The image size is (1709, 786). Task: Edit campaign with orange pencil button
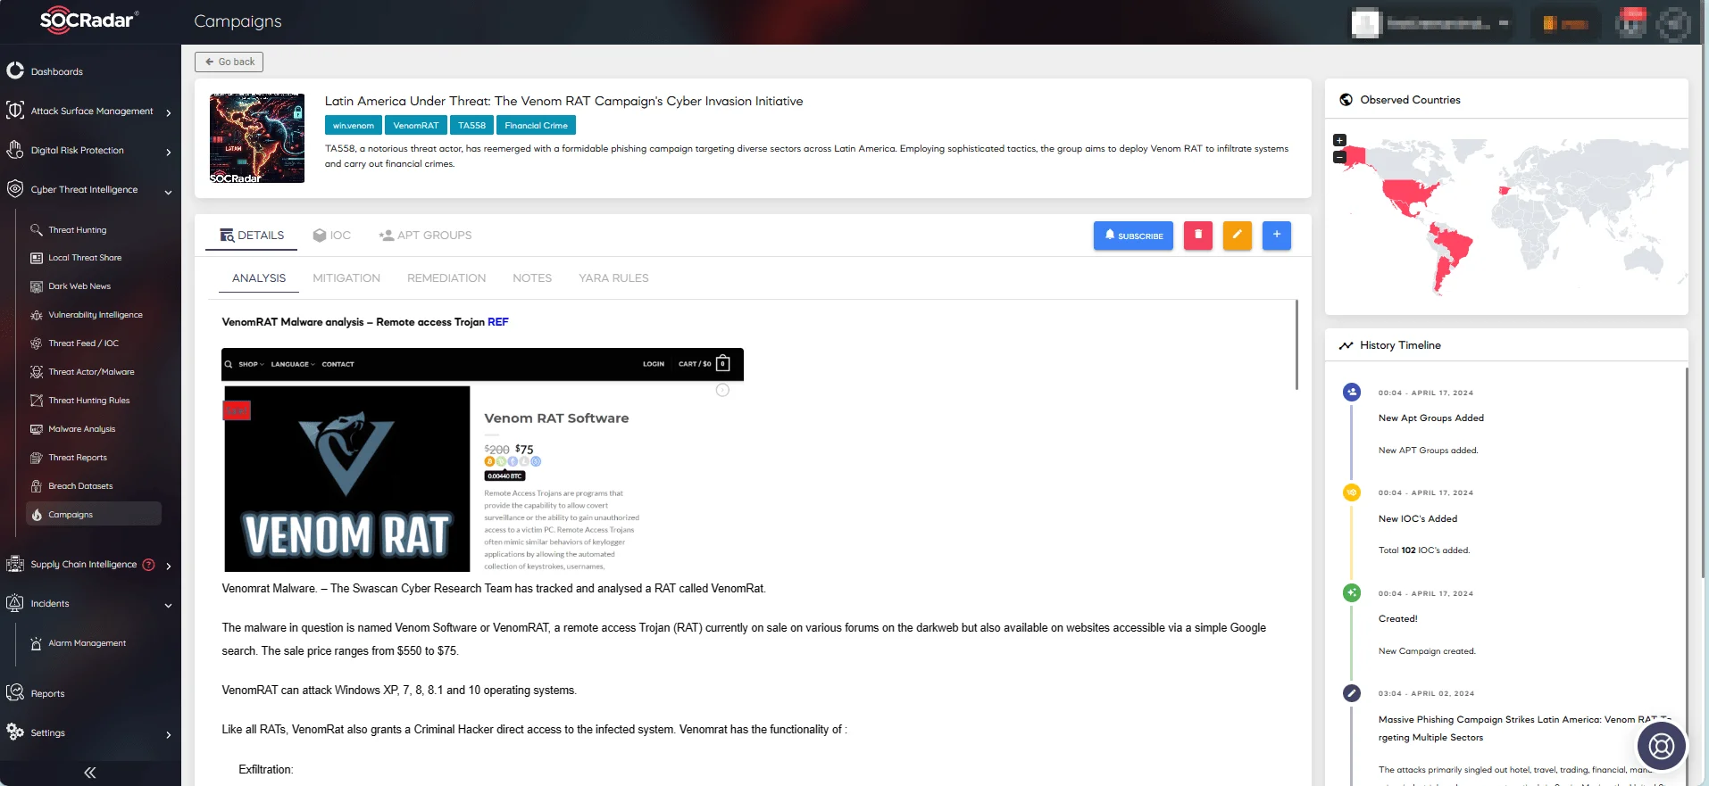pyautogui.click(x=1238, y=236)
